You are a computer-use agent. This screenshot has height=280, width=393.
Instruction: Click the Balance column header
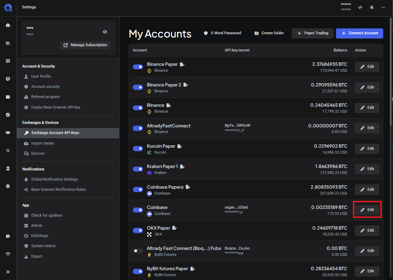tap(340, 50)
